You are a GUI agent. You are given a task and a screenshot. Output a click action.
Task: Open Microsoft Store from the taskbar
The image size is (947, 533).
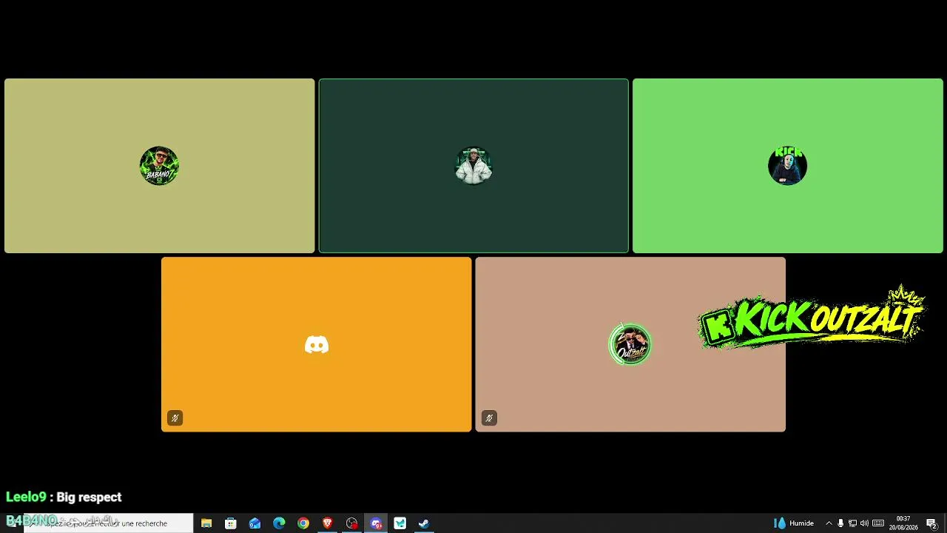tap(231, 523)
